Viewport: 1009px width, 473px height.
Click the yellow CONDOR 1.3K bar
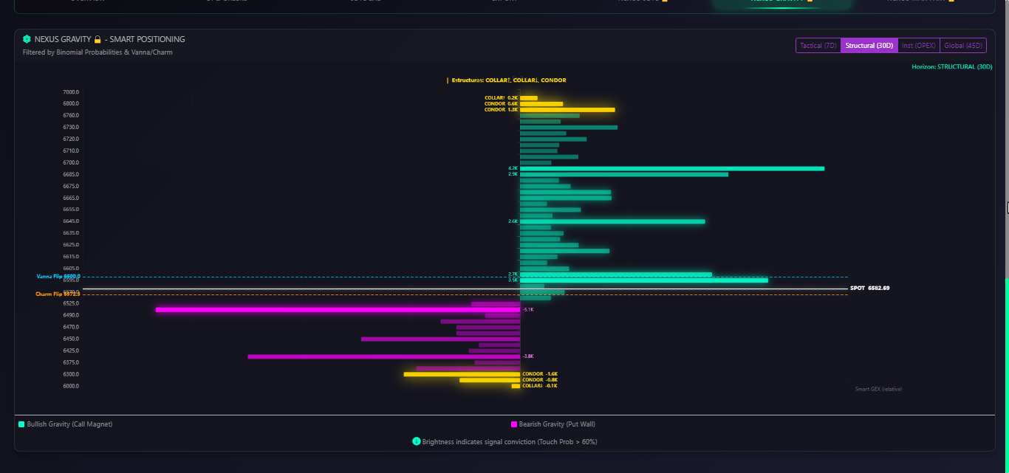point(567,110)
